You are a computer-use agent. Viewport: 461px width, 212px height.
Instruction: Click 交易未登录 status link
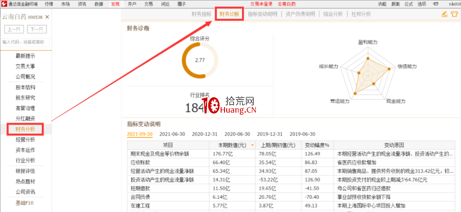[x=261, y=4]
